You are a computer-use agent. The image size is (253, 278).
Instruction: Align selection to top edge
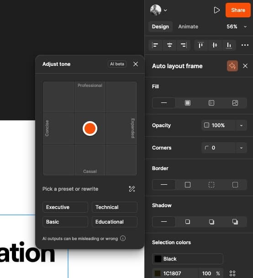tap(200, 45)
